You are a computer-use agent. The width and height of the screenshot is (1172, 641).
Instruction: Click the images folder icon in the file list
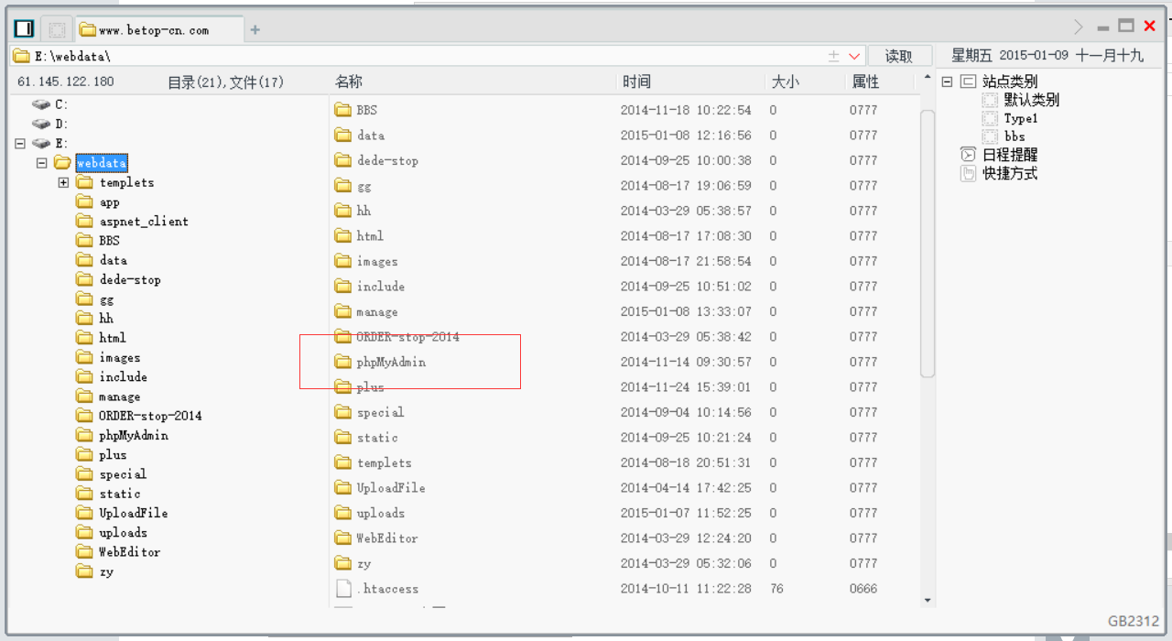(343, 261)
